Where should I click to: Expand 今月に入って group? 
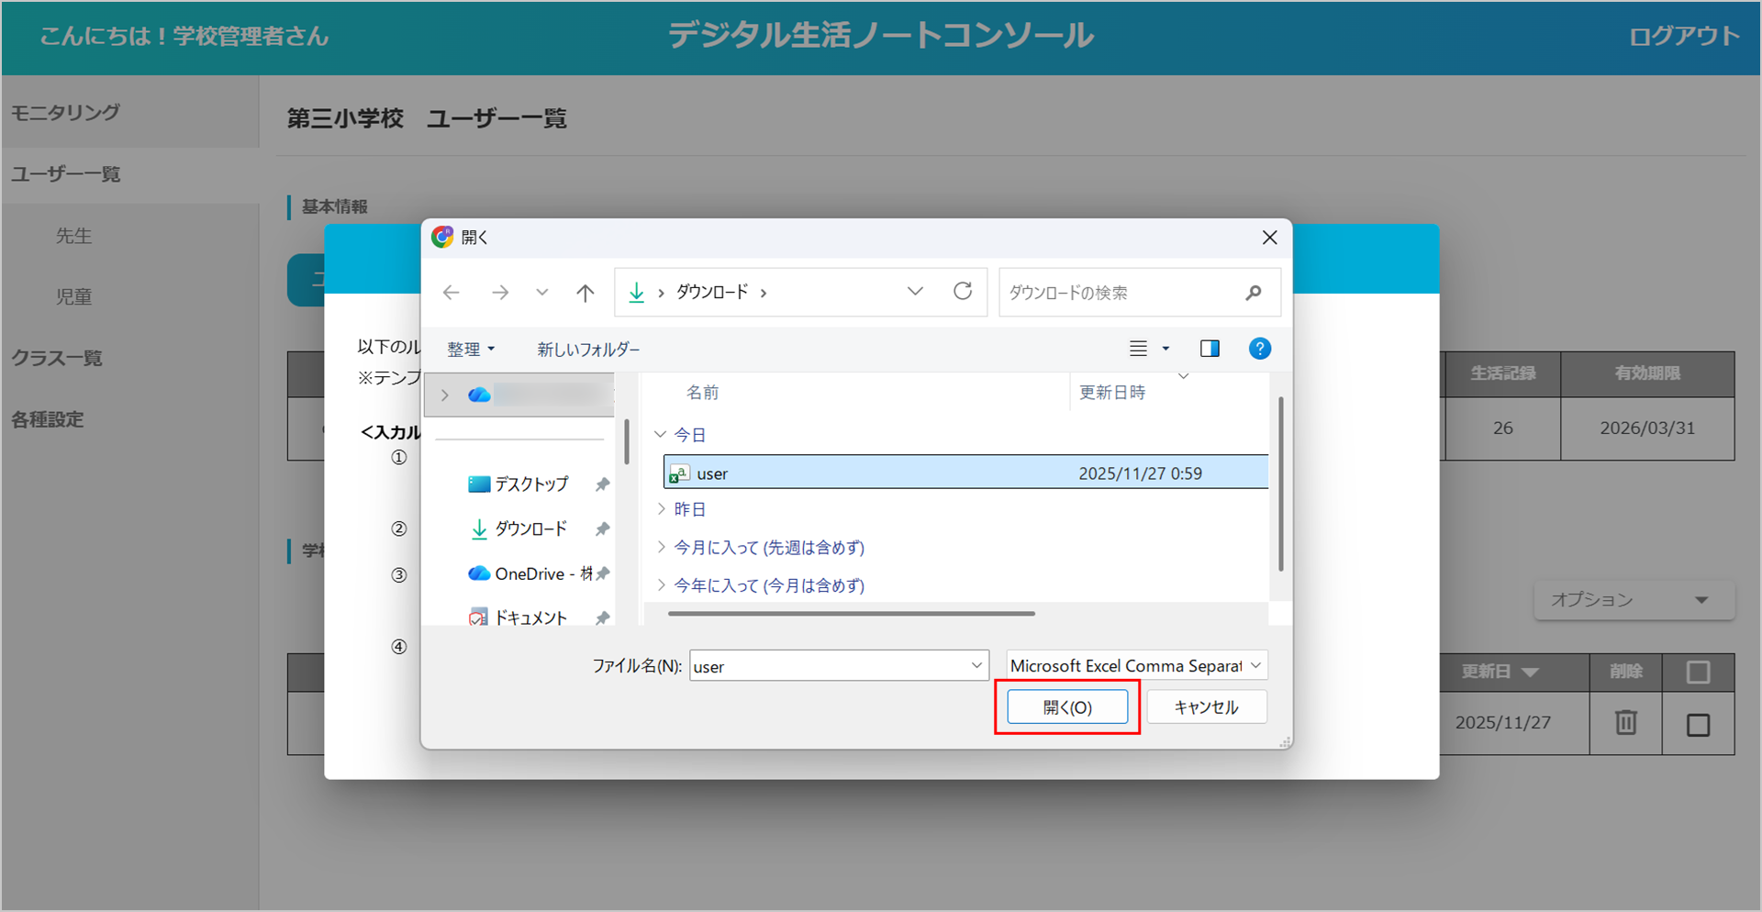[661, 548]
